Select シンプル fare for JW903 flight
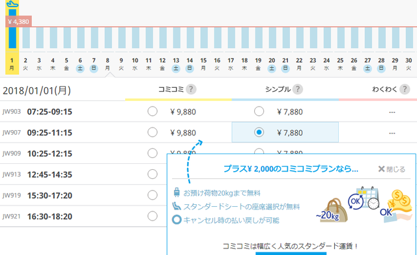The height and width of the screenshot is (255, 417). [x=259, y=111]
